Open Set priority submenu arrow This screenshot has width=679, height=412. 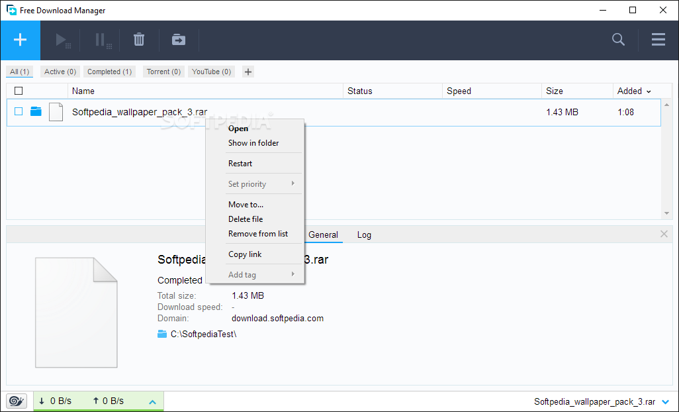point(293,183)
